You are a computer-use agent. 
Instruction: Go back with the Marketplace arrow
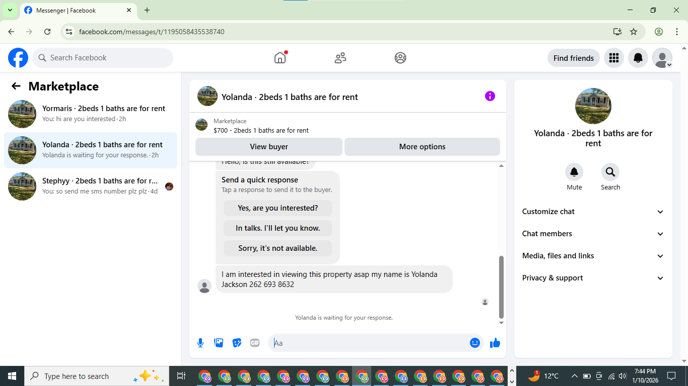pos(16,86)
